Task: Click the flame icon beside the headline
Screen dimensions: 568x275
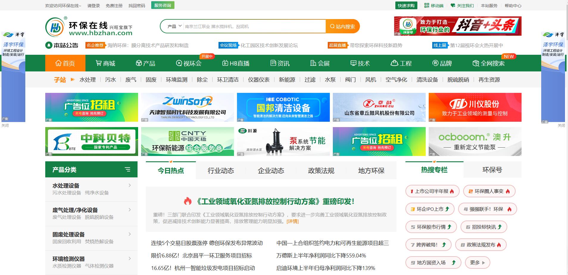Action: click(188, 201)
